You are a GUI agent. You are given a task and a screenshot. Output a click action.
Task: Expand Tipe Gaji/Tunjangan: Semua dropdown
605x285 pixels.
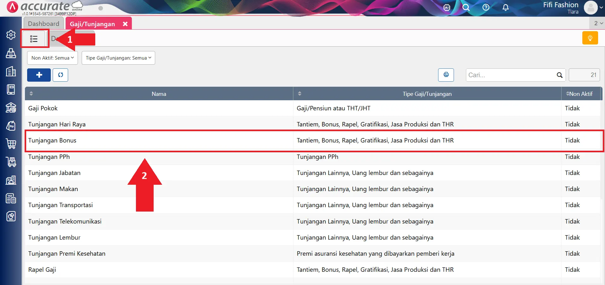pos(118,58)
